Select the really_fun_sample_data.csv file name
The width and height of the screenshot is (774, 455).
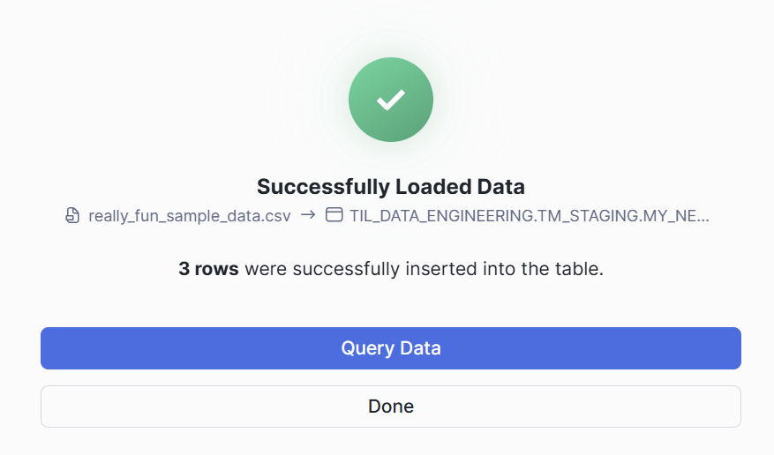[x=189, y=215]
